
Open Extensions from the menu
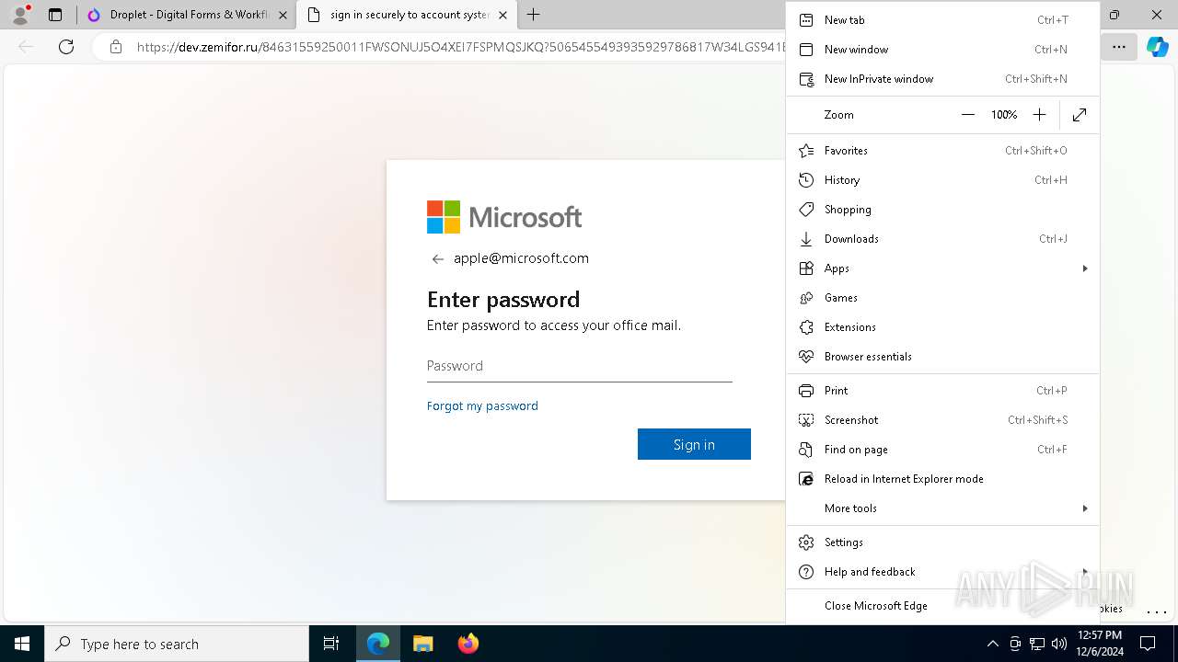pos(942,327)
